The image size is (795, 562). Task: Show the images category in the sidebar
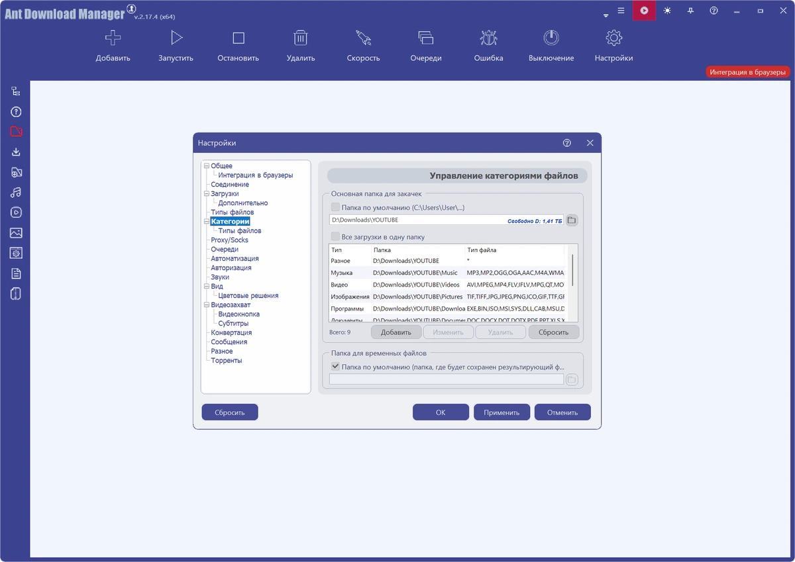(x=16, y=233)
